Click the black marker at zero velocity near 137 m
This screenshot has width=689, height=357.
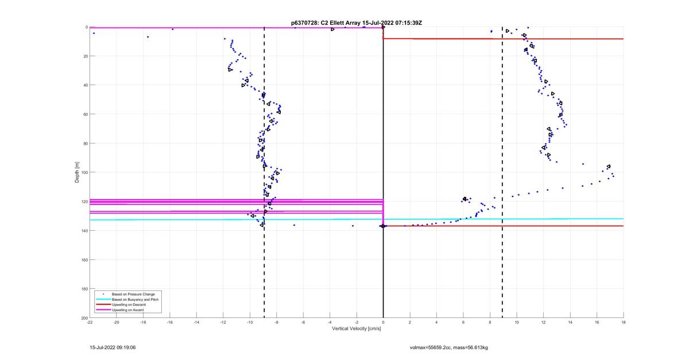[x=383, y=226]
